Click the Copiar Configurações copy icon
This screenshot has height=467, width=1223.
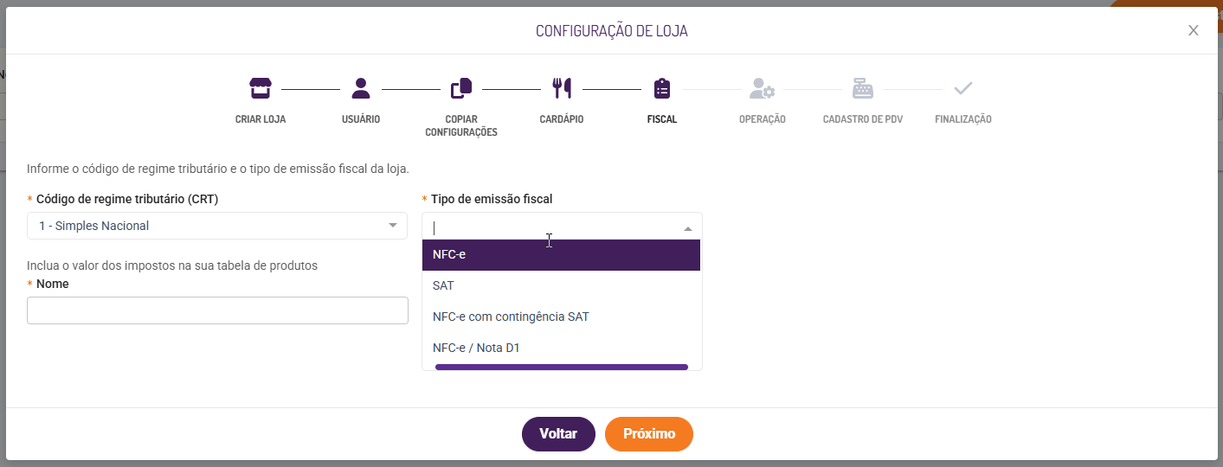pyautogui.click(x=461, y=88)
